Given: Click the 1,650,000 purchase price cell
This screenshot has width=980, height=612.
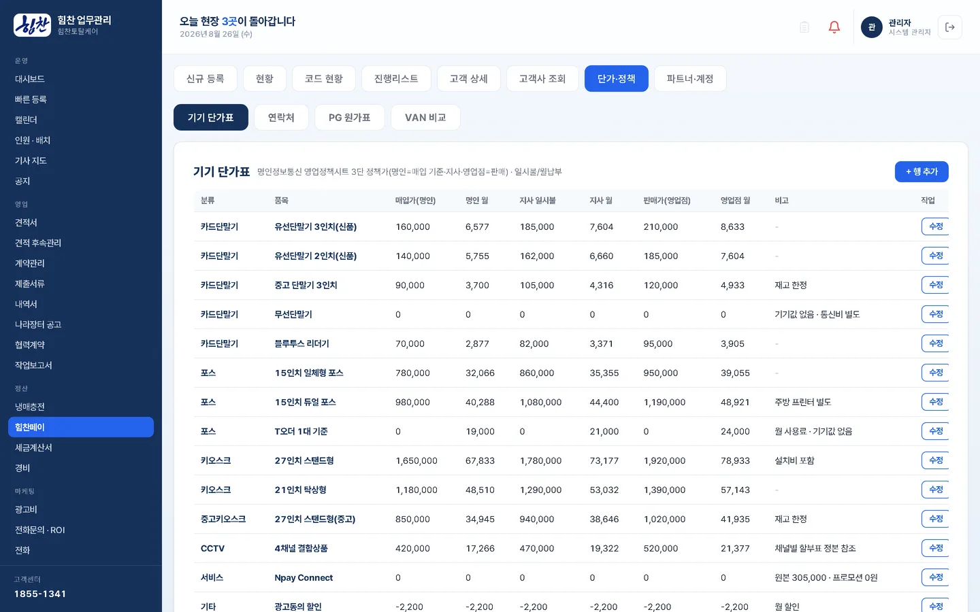Looking at the screenshot, I should click(416, 461).
